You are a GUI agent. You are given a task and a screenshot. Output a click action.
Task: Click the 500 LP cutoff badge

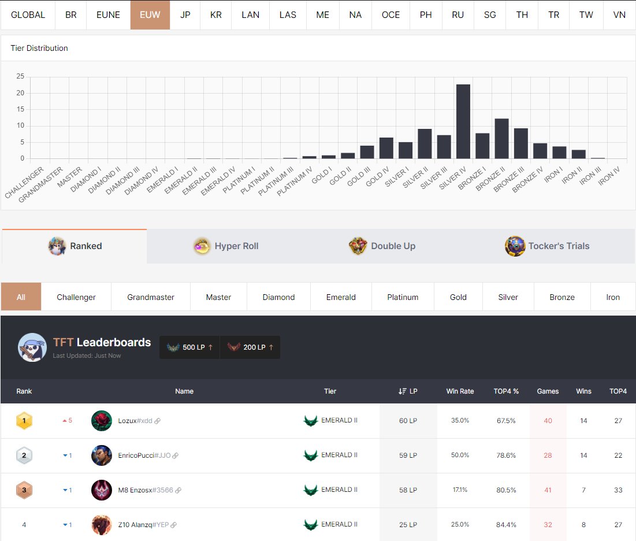click(x=189, y=347)
